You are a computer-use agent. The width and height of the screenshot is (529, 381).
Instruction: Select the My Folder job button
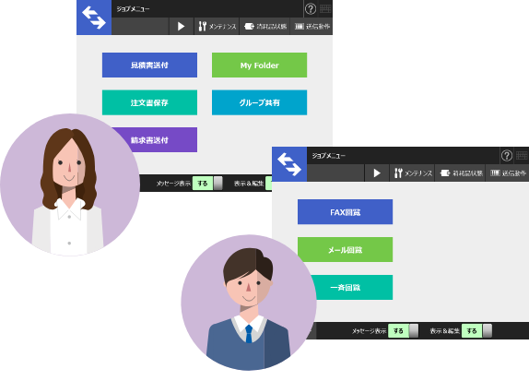pos(260,65)
